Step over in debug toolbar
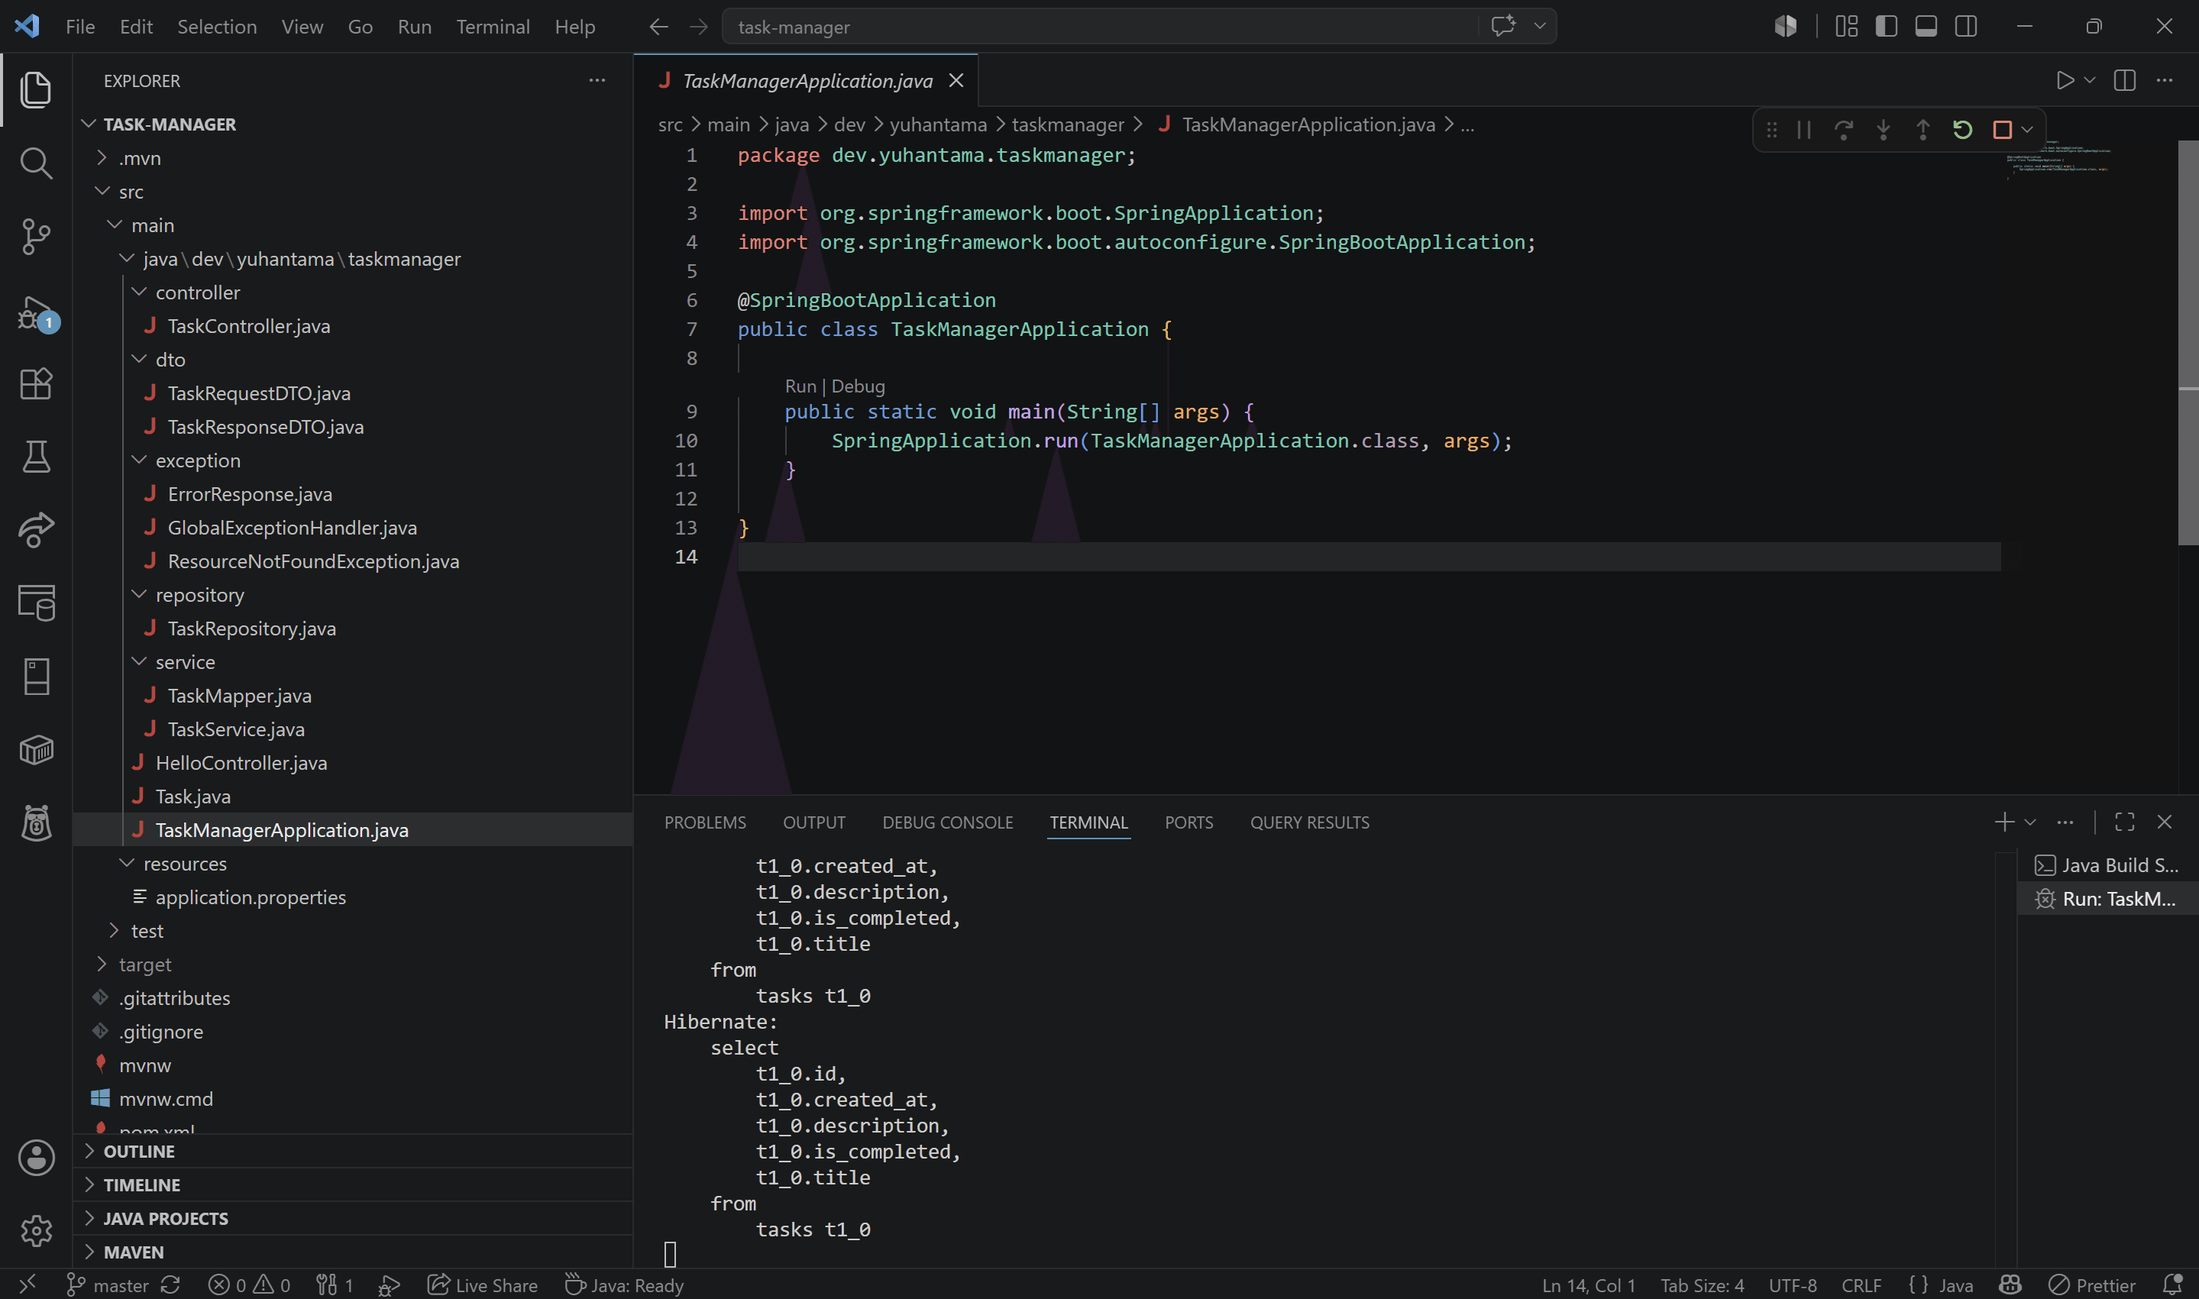Screen dimensions: 2199x1299 coord(1844,131)
